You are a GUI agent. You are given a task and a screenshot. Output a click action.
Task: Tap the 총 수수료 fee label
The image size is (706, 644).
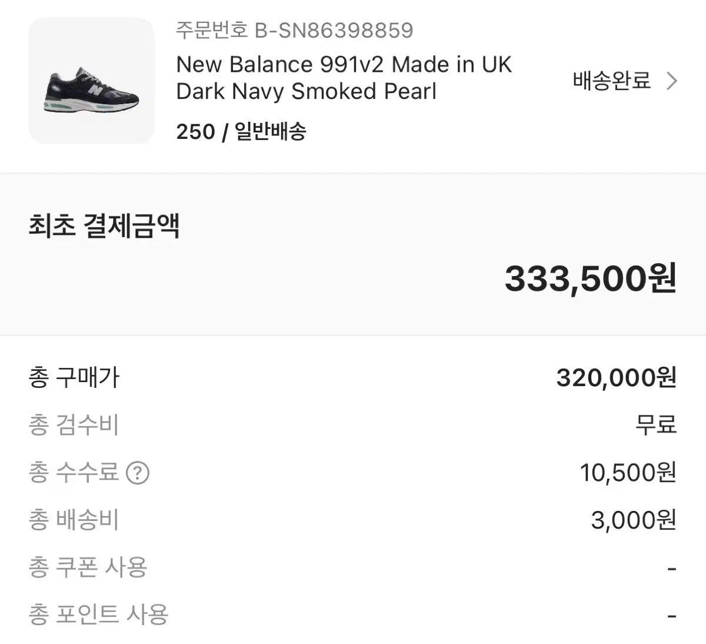(74, 472)
